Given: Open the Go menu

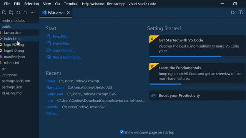Looking at the screenshot, I should point(57,4).
